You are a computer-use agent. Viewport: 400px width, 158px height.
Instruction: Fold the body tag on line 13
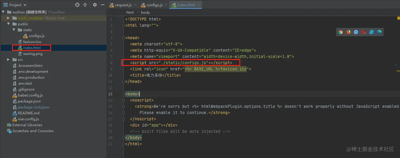click(x=123, y=94)
